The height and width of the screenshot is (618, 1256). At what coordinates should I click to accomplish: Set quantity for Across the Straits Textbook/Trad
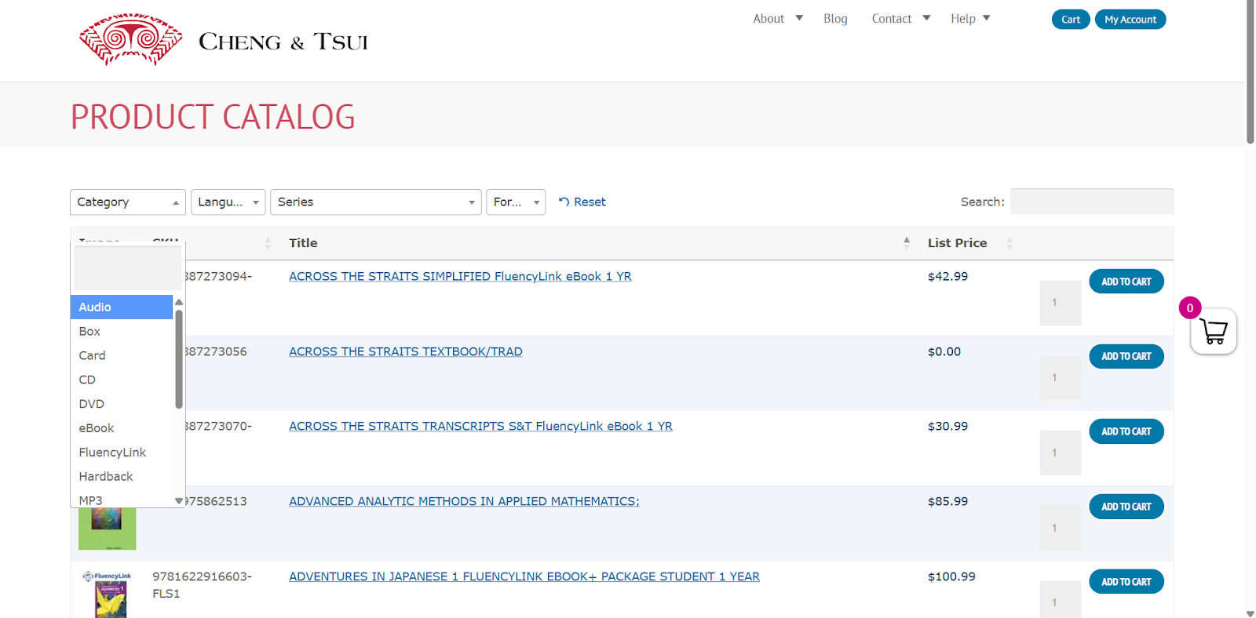1061,378
